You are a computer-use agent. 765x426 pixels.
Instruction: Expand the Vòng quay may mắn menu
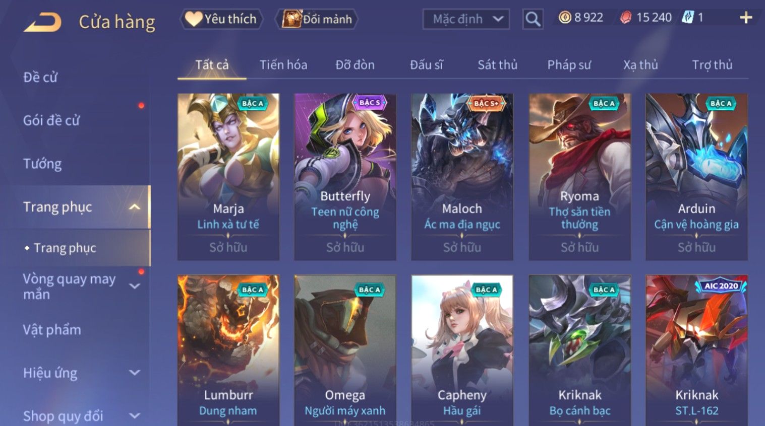pos(135,286)
